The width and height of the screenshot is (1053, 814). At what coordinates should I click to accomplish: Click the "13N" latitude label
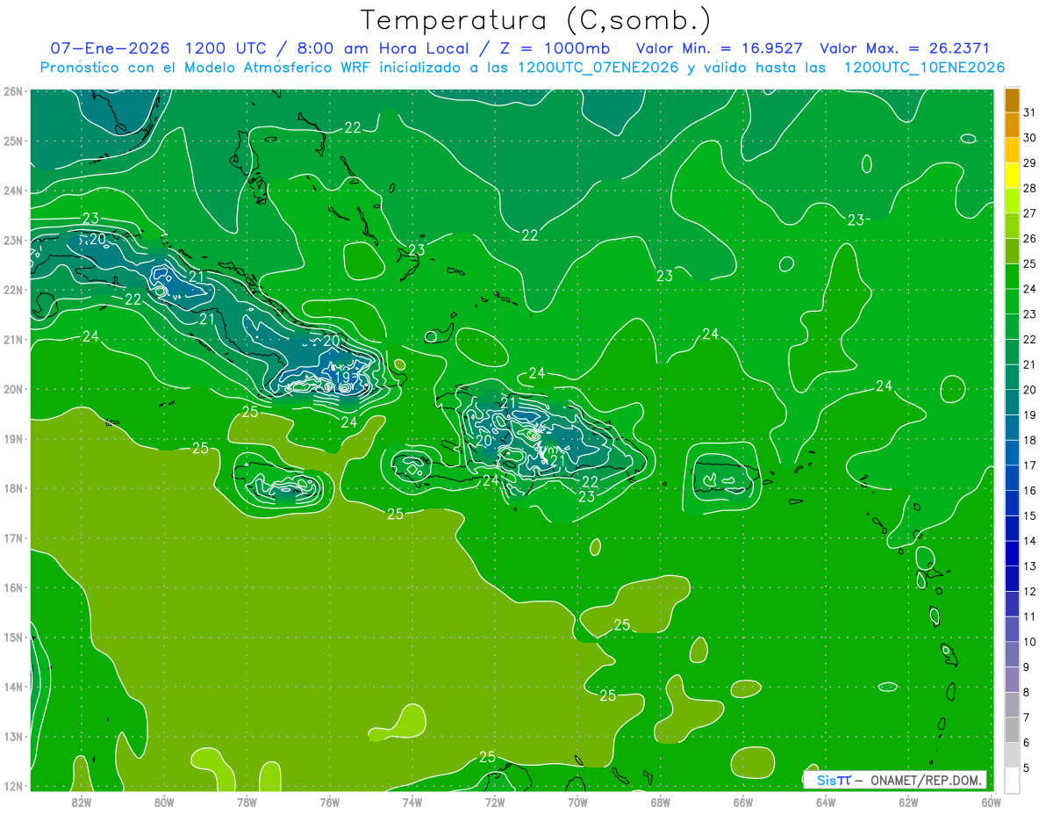coord(13,737)
